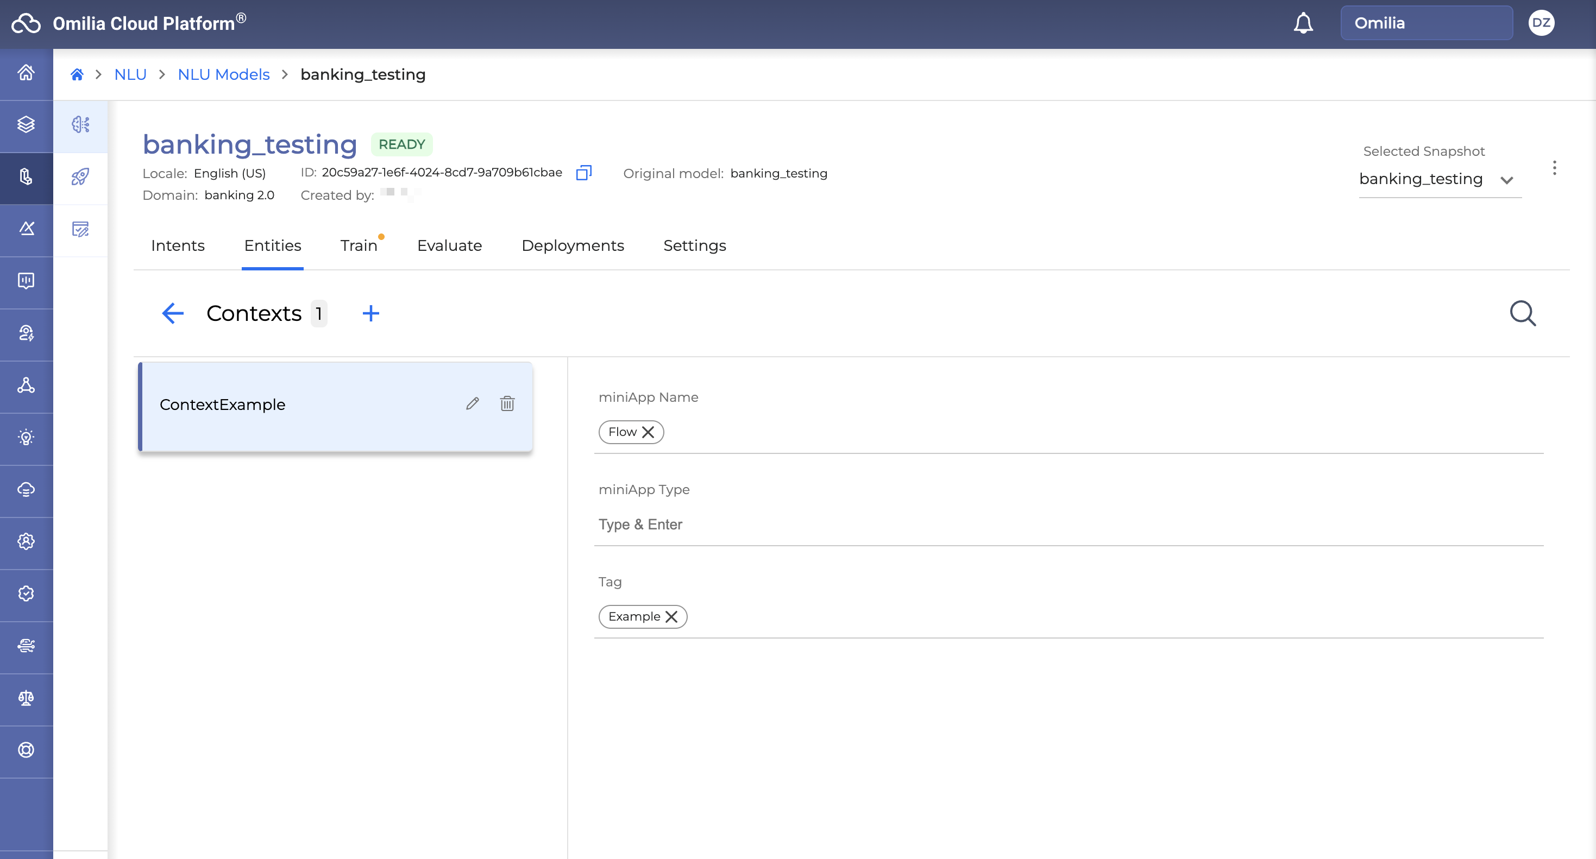Open the three-dot more options menu

click(1554, 168)
